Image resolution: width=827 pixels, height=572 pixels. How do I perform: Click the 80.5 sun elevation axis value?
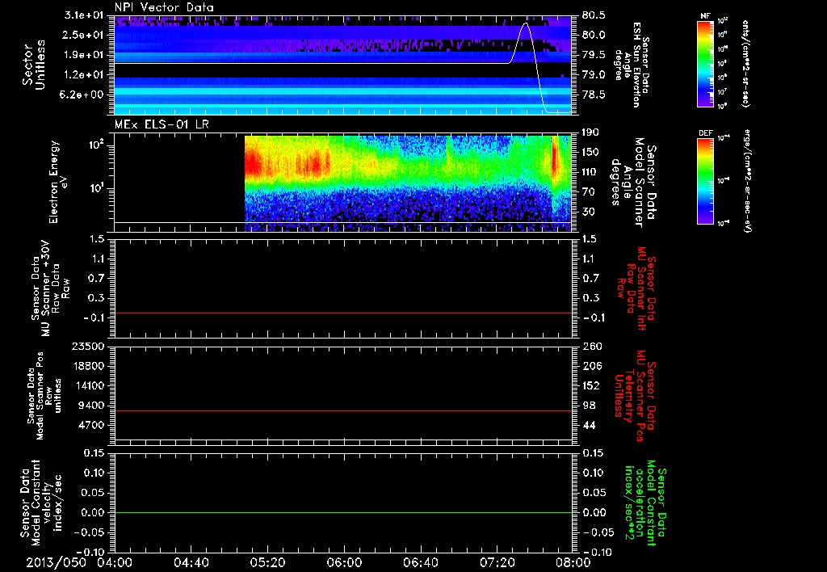594,15
